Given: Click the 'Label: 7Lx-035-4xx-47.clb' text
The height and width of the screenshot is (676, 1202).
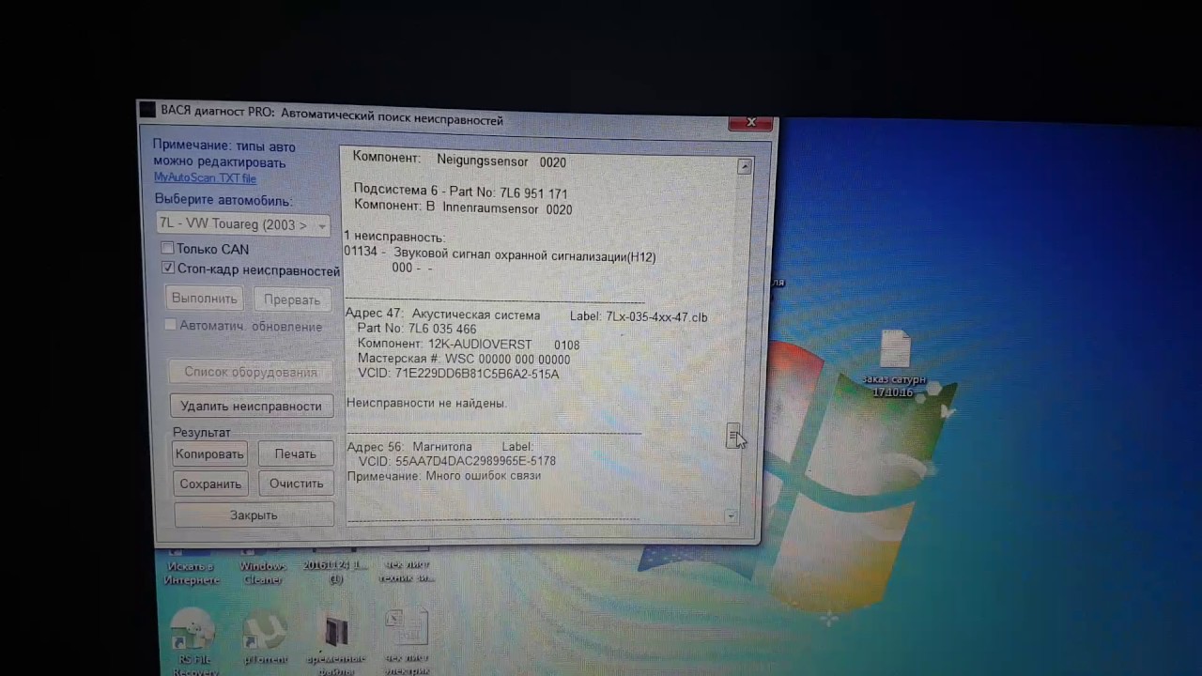Looking at the screenshot, I should pyautogui.click(x=639, y=317).
